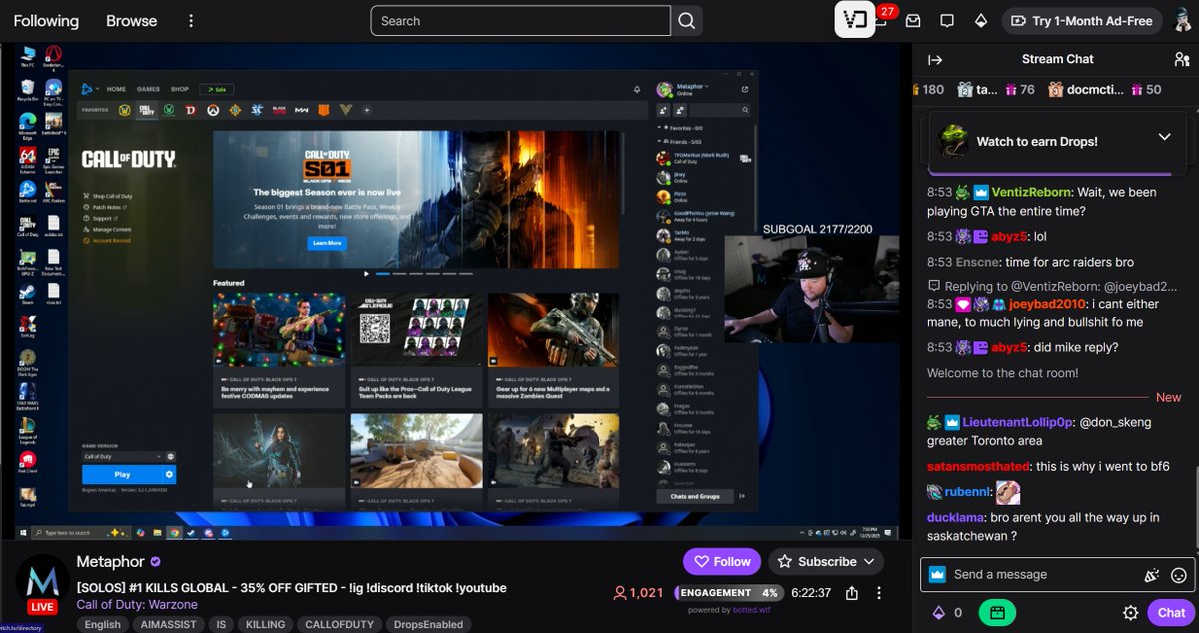Image resolution: width=1199 pixels, height=633 pixels.
Task: Click the Battle.net notification bell
Action: [637, 89]
